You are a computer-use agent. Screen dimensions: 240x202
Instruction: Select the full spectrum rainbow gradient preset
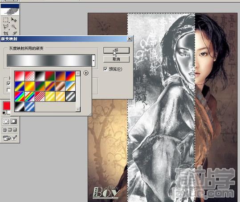(20, 97)
